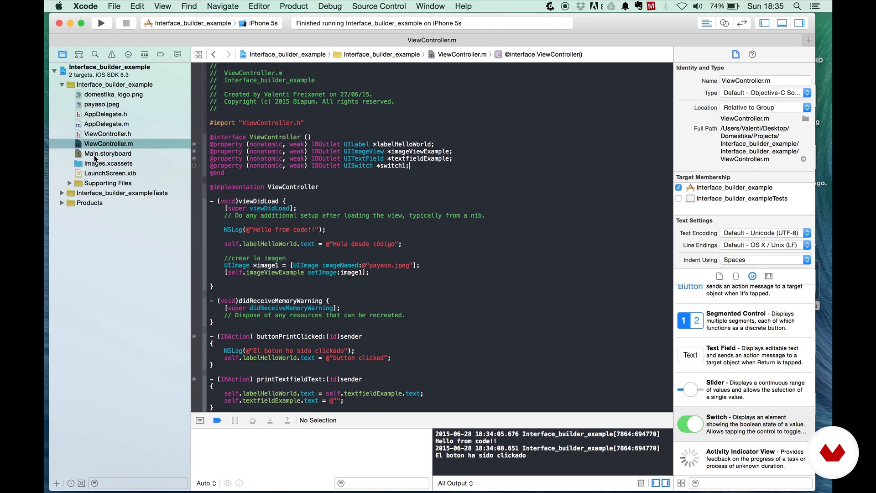The image size is (876, 493).
Task: Check Interface_builder_exampleTests target membership
Action: [678, 199]
